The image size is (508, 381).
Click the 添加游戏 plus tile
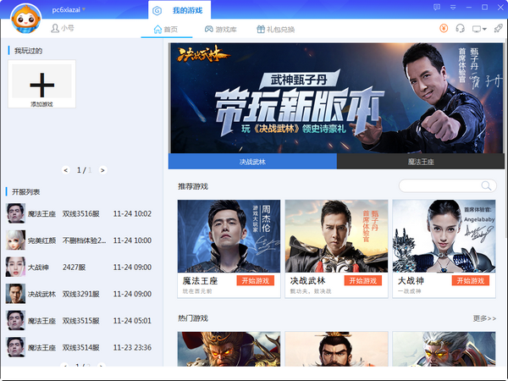click(41, 84)
